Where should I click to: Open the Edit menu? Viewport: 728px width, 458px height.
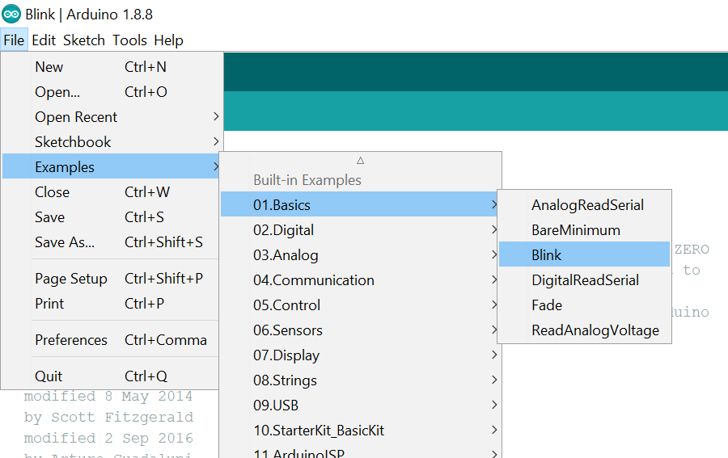click(44, 40)
